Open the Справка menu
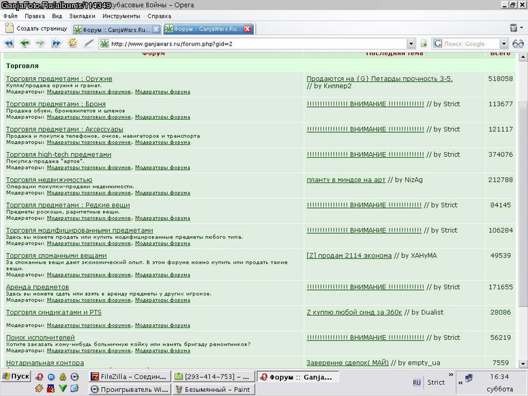The width and height of the screenshot is (528, 396). (159, 16)
